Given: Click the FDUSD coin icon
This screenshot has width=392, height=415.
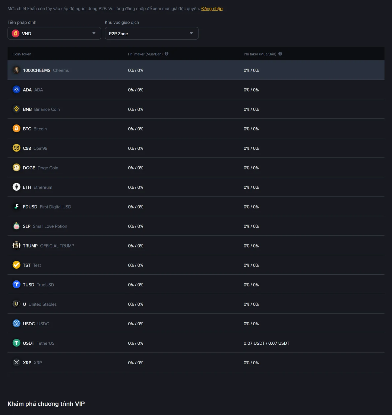Looking at the screenshot, I should [17, 206].
